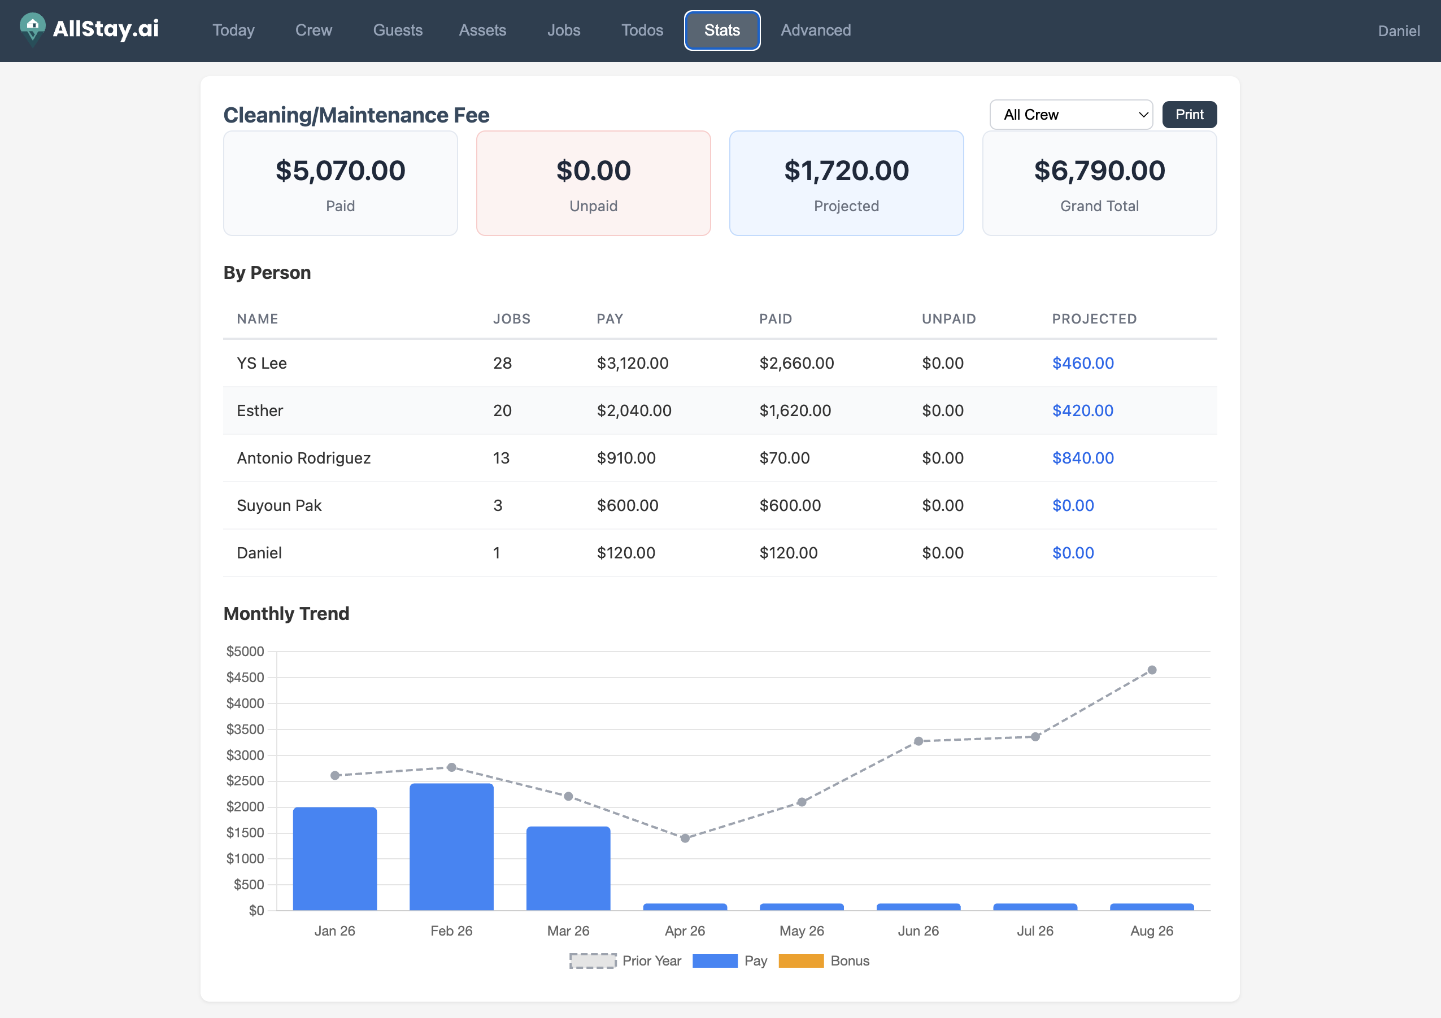
Task: Open the Todos section
Action: (x=642, y=30)
